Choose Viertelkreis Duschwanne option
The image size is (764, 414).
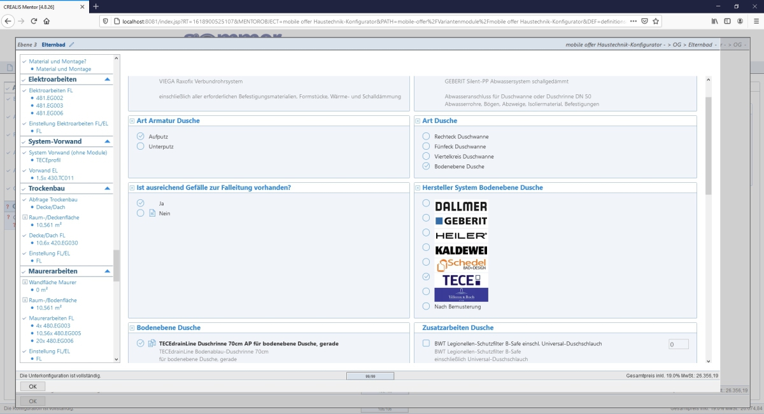tap(427, 156)
